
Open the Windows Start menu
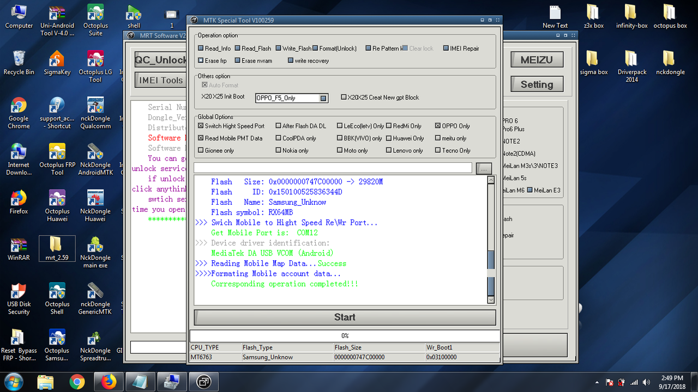click(x=13, y=381)
